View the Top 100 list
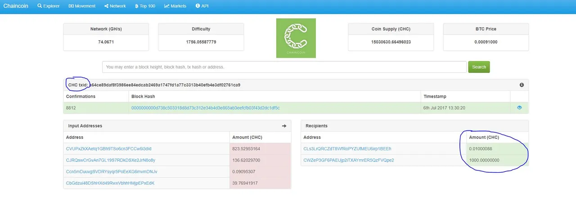This screenshot has width=576, height=224. (x=145, y=6)
